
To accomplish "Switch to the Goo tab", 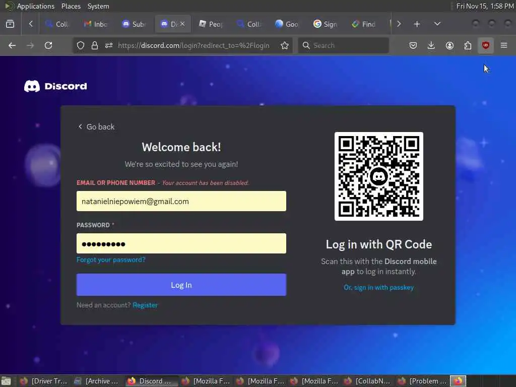I will pyautogui.click(x=287, y=24).
